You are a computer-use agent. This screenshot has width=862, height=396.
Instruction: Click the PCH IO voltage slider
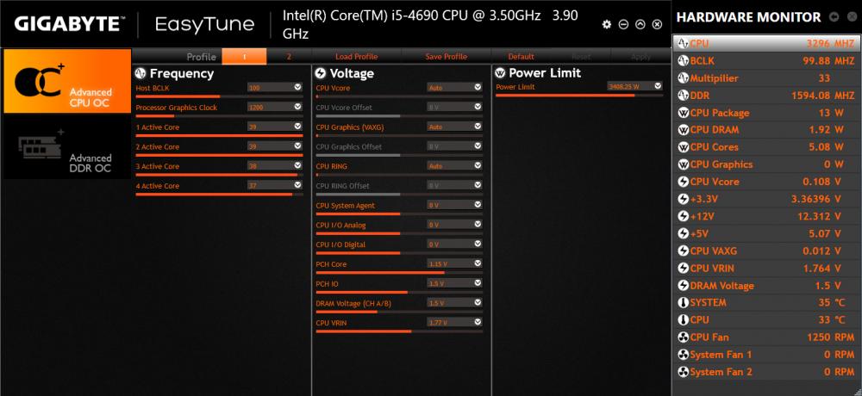[x=399, y=292]
